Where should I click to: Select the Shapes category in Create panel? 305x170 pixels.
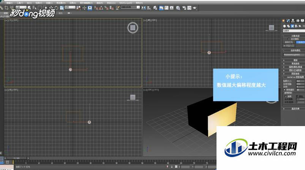(x=288, y=26)
